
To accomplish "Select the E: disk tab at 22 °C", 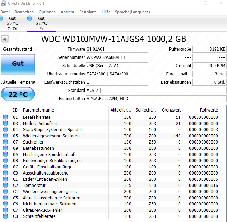I will [x=41, y=23].
